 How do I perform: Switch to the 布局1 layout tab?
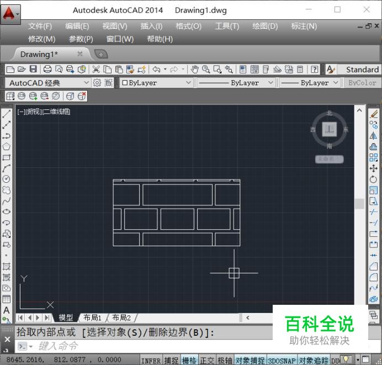pos(92,318)
